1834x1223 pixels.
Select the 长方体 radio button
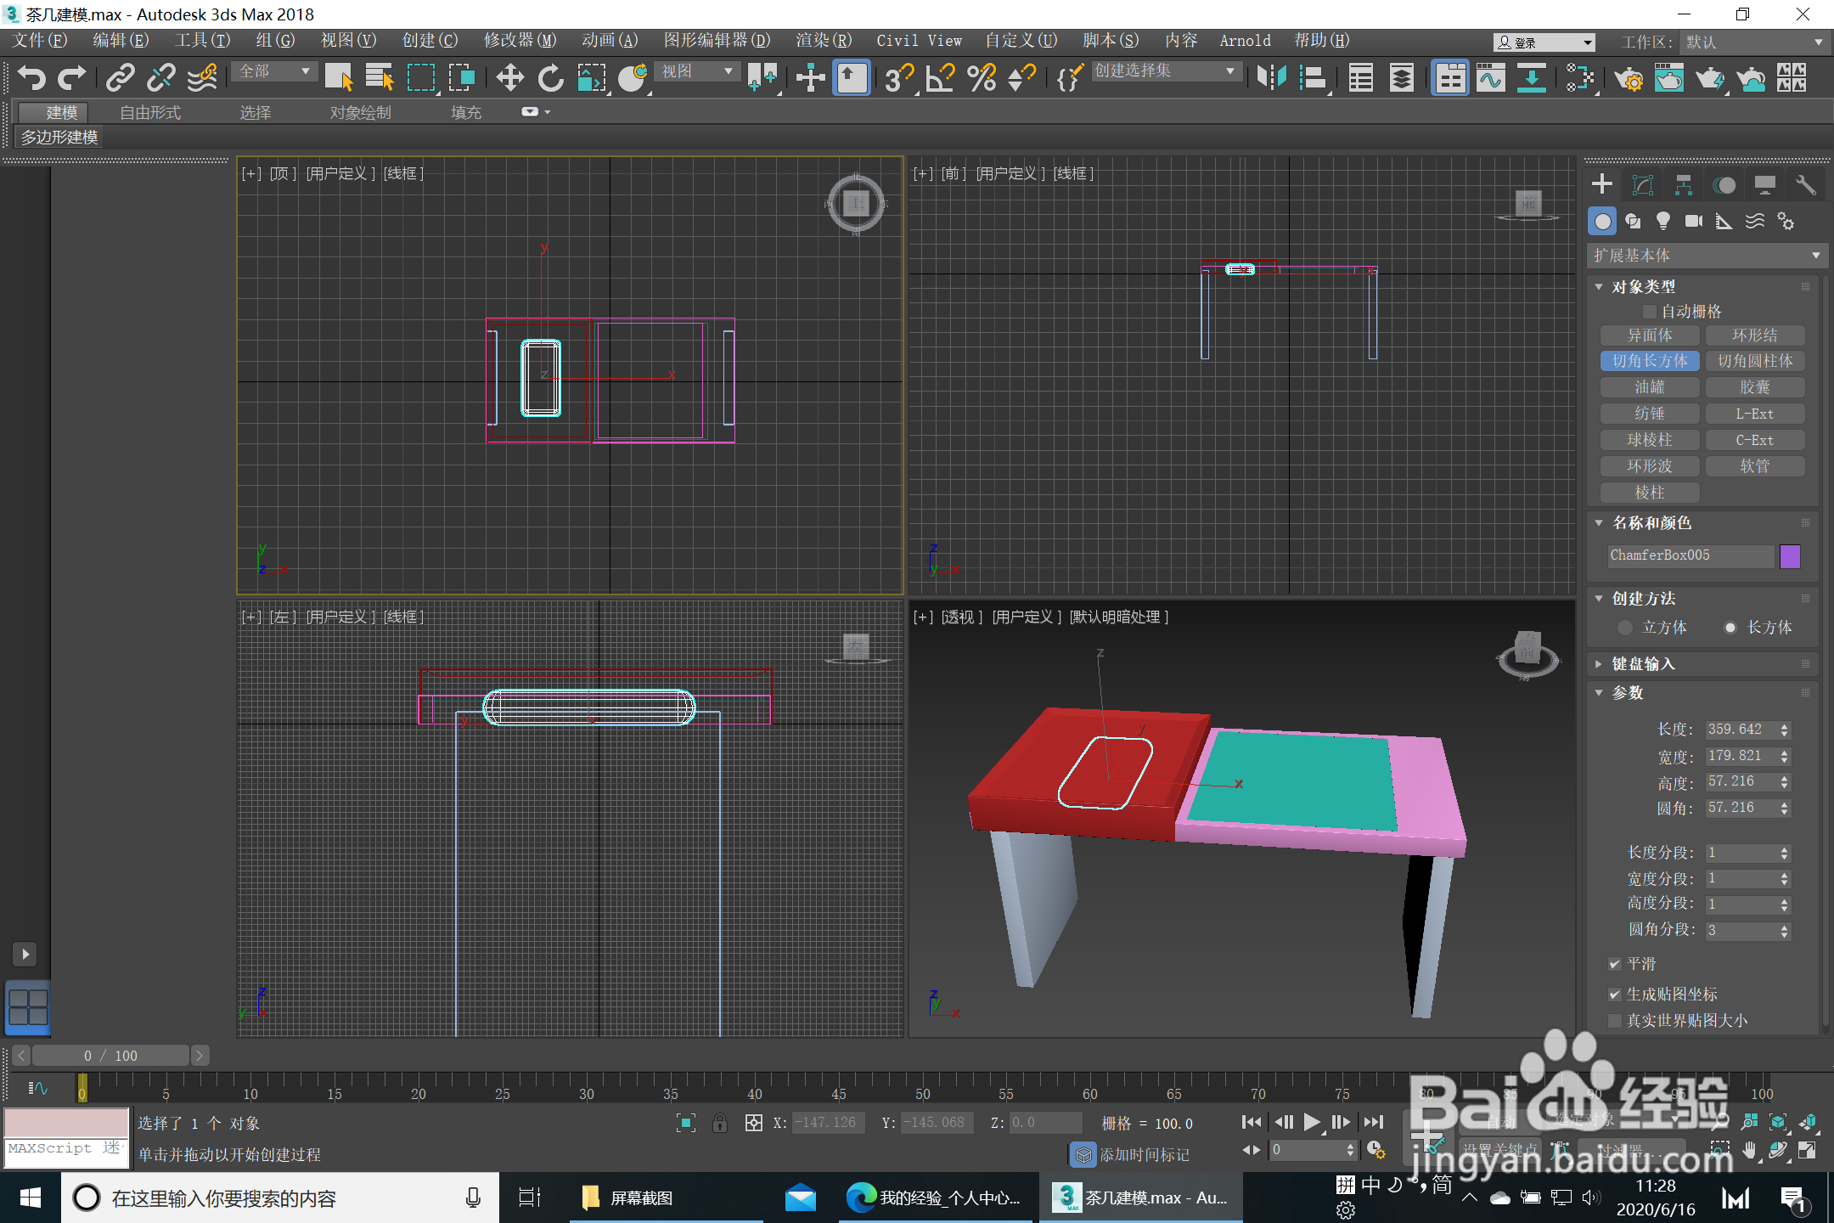click(1730, 628)
